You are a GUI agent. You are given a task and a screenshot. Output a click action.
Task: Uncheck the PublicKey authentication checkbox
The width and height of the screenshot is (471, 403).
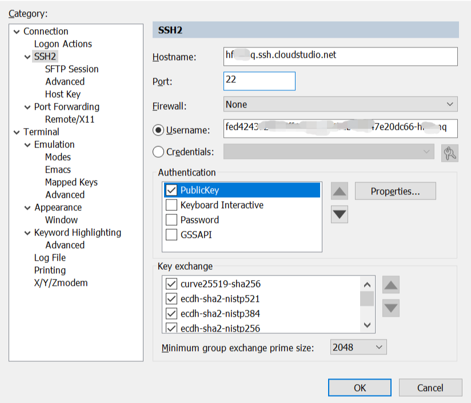click(171, 190)
